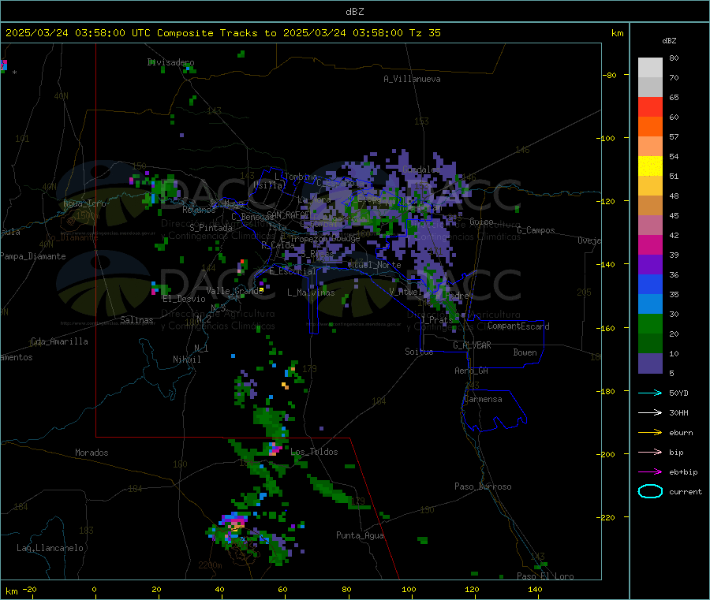Viewport: 710px width, 600px height.
Task: Click the '50YD' legend label
Action: tap(678, 393)
